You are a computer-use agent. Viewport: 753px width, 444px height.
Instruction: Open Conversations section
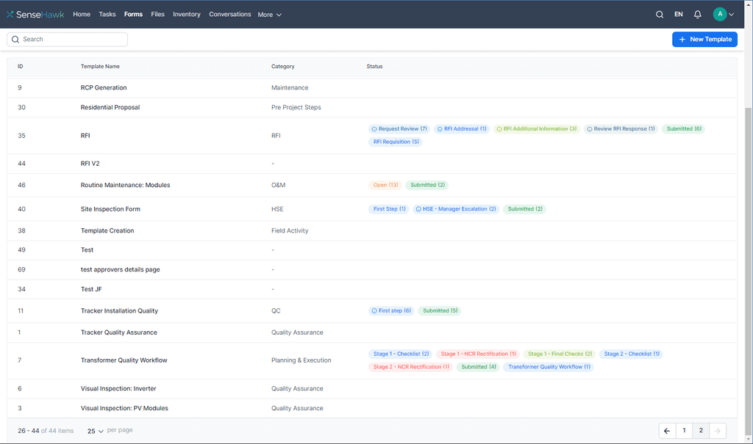[x=229, y=15]
